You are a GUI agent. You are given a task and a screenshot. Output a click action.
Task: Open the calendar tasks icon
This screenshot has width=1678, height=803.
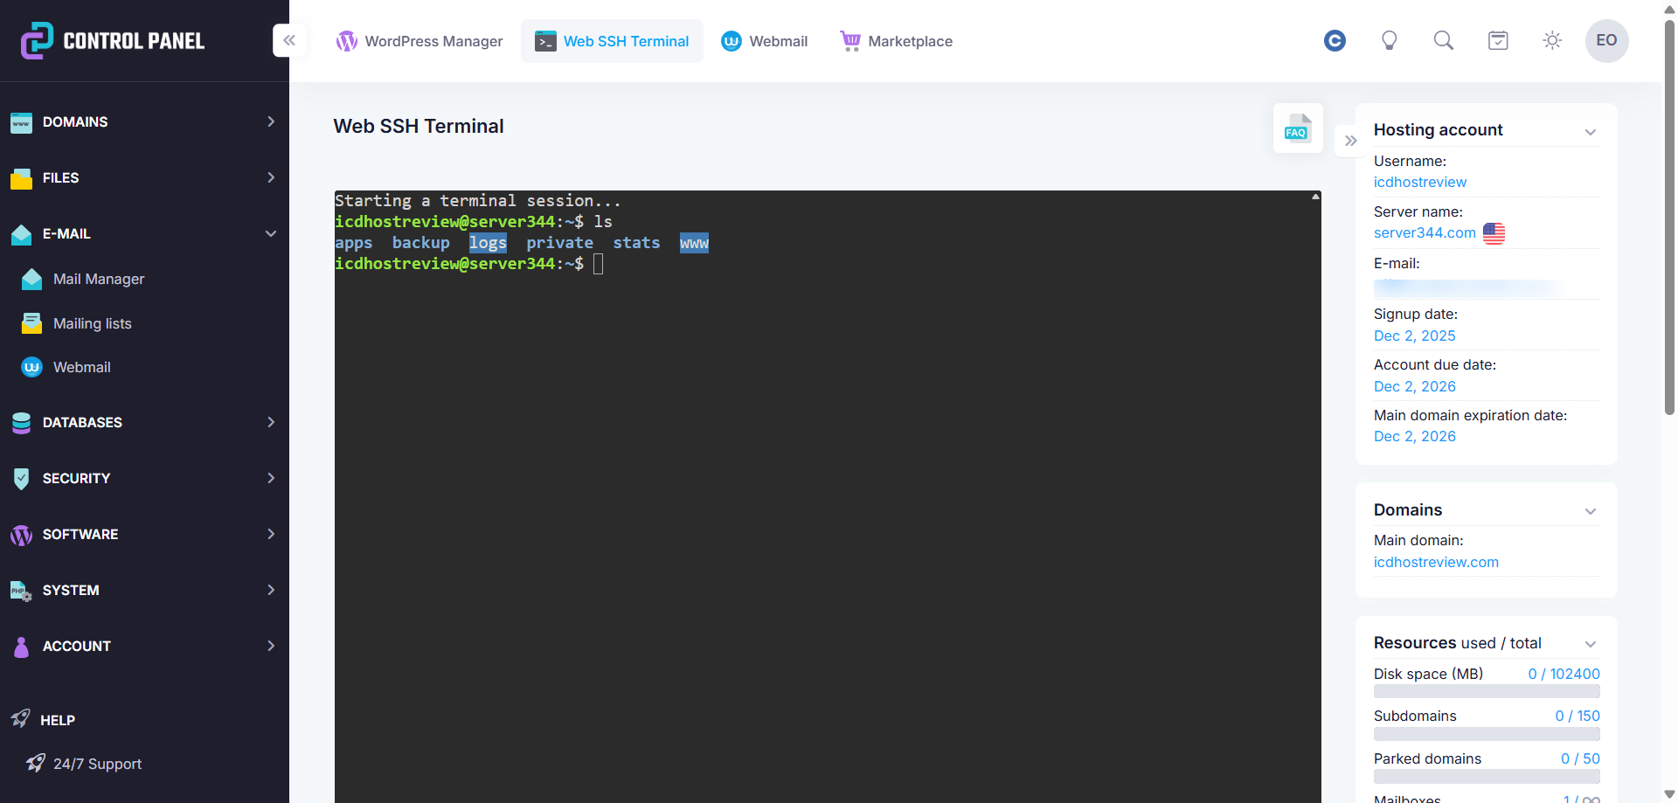pyautogui.click(x=1498, y=40)
